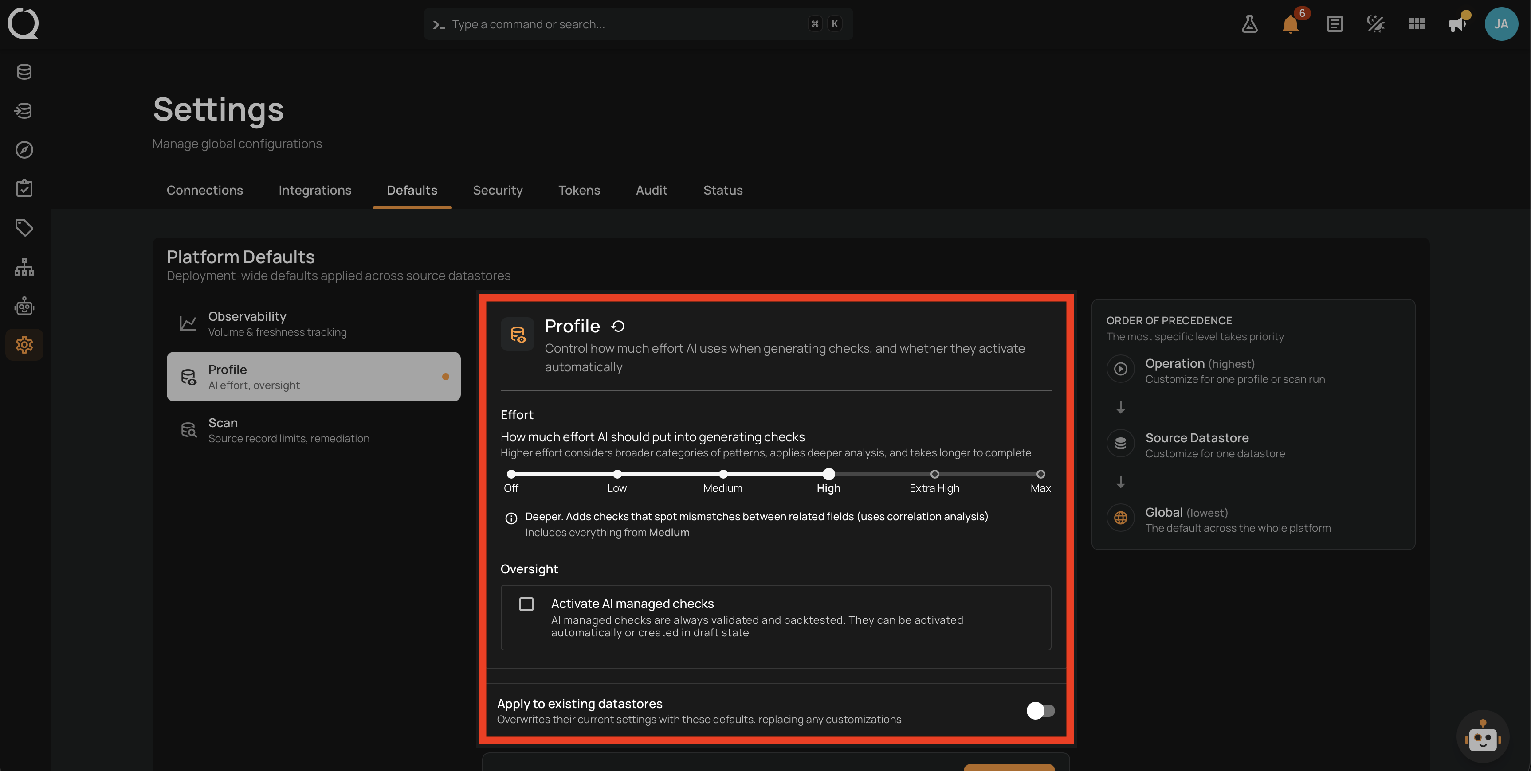Reset Profile defaults with the refresh icon

(x=618, y=326)
